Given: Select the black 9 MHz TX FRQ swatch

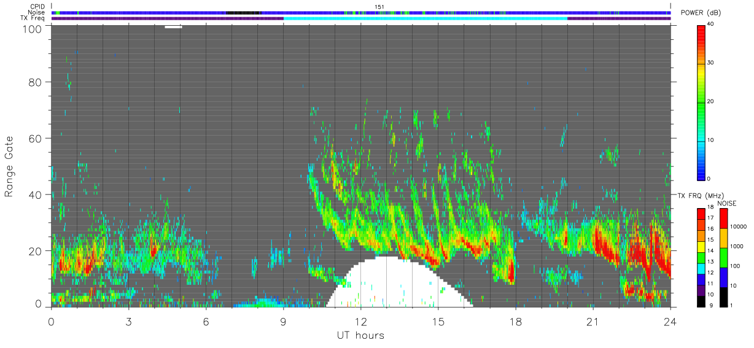Looking at the screenshot, I should point(702,301).
